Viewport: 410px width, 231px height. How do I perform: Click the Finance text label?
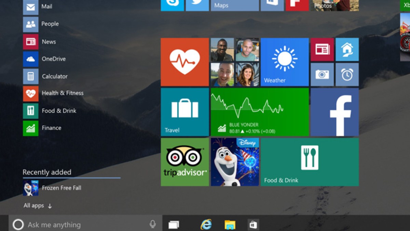click(52, 128)
